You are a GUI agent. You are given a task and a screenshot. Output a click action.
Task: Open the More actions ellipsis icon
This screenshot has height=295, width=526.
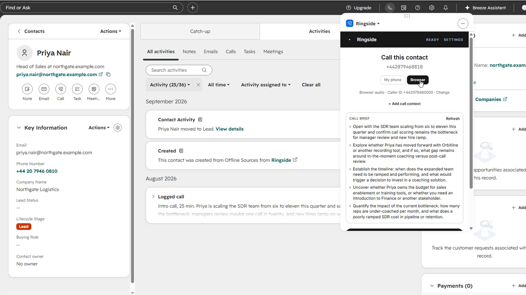point(110,89)
